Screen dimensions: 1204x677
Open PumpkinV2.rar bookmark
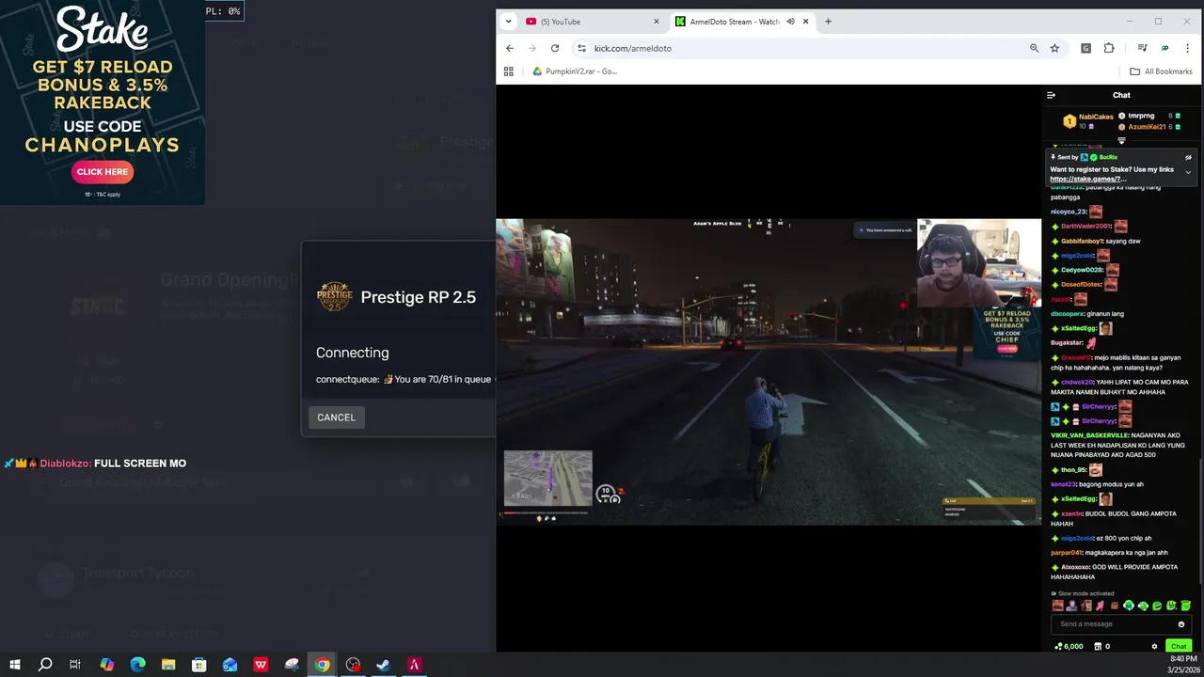(574, 71)
